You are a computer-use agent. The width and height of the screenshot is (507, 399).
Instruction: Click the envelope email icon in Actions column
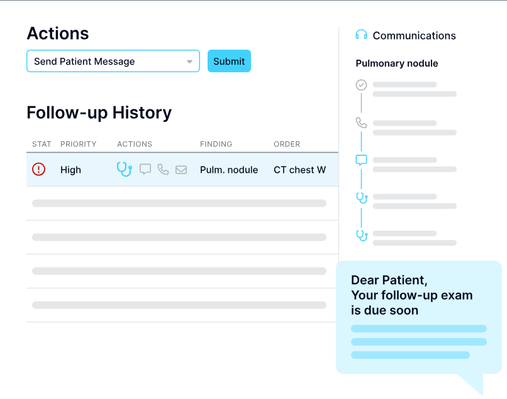pyautogui.click(x=181, y=170)
